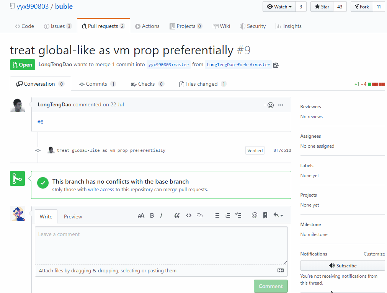
Task: Open comment options ellipsis menu
Action: pos(281,105)
